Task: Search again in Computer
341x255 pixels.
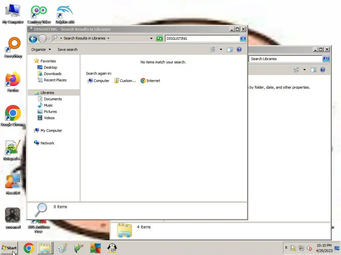Action: click(x=98, y=81)
